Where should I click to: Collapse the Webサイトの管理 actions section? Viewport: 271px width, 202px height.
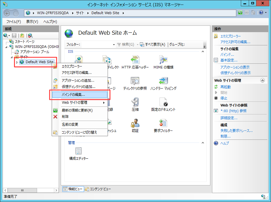click(x=262, y=80)
